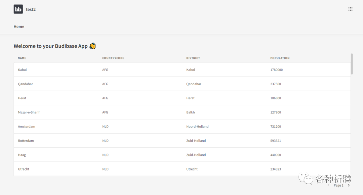Viewport: 363px width, 195px height.
Task: Click population value 440900
Action: pyautogui.click(x=276, y=155)
